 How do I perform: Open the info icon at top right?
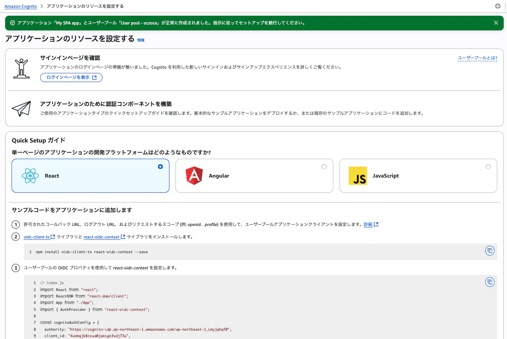pyautogui.click(x=497, y=6)
